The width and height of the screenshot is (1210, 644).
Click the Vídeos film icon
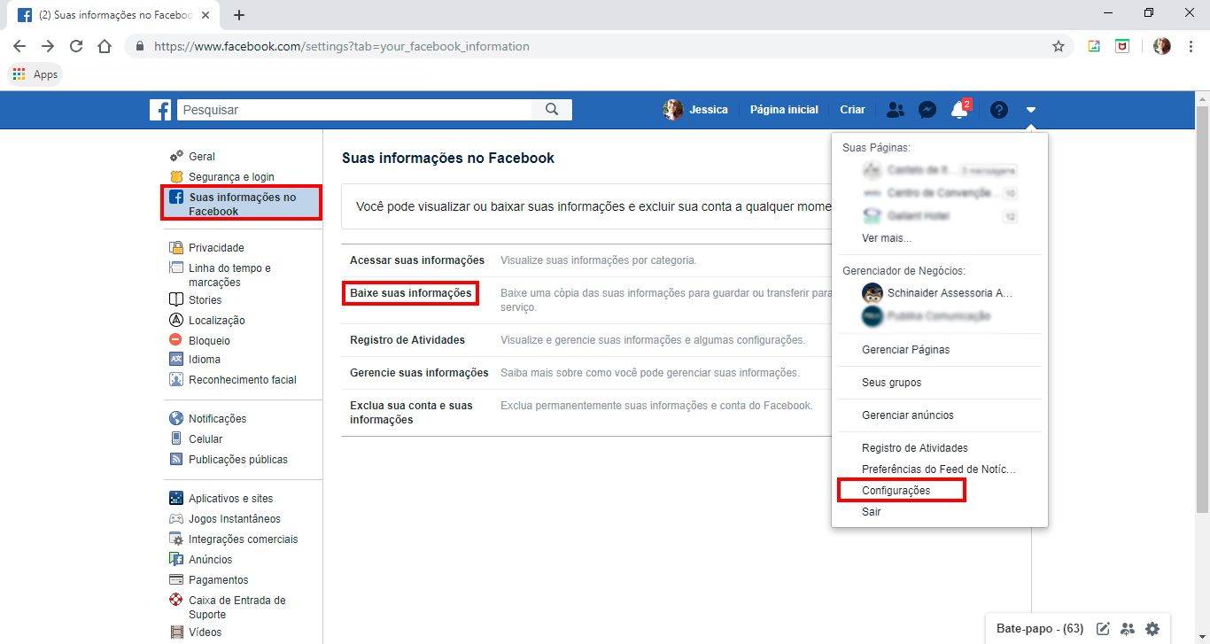click(x=175, y=632)
